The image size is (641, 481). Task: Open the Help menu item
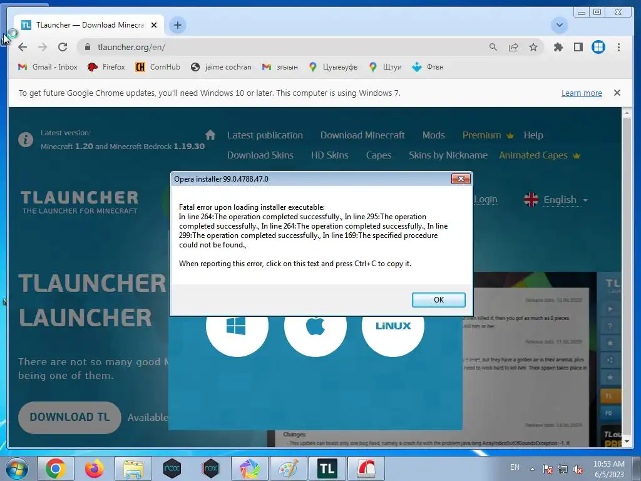[x=533, y=135]
